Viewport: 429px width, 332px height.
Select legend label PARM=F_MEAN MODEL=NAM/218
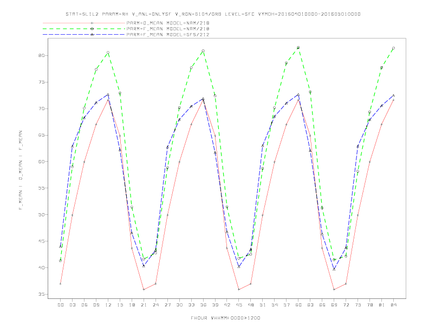pos(168,29)
